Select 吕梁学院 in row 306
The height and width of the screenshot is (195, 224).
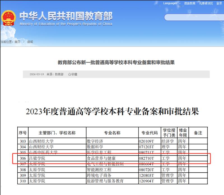pos(37,158)
